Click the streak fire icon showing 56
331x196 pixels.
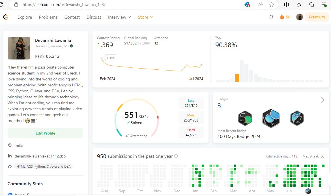(x=282, y=17)
